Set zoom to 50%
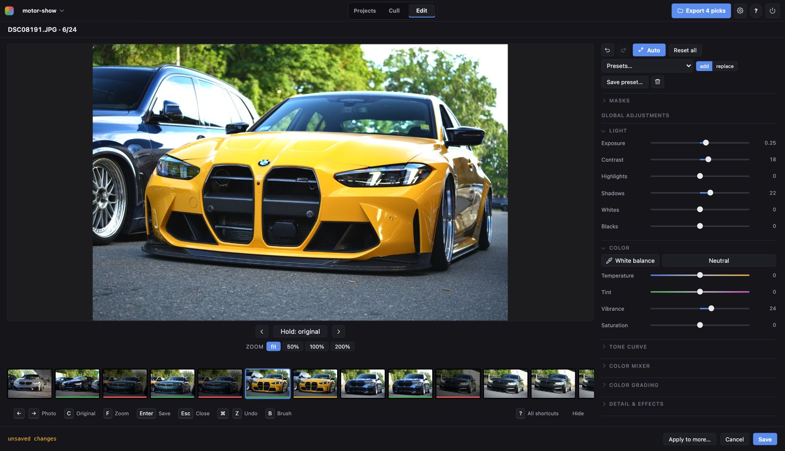This screenshot has height=451, width=785. point(293,347)
